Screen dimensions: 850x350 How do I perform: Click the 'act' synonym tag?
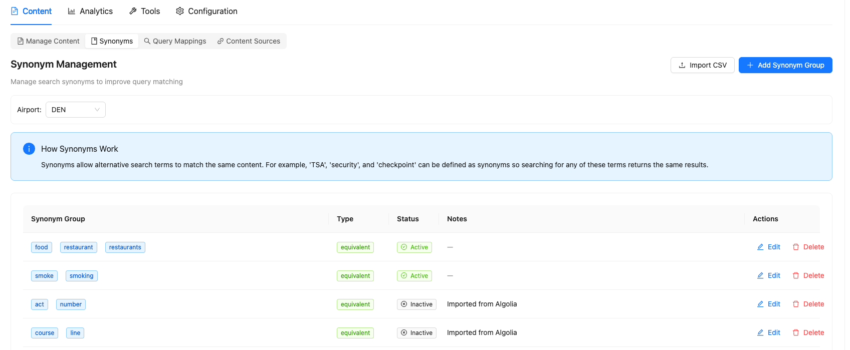click(40, 304)
